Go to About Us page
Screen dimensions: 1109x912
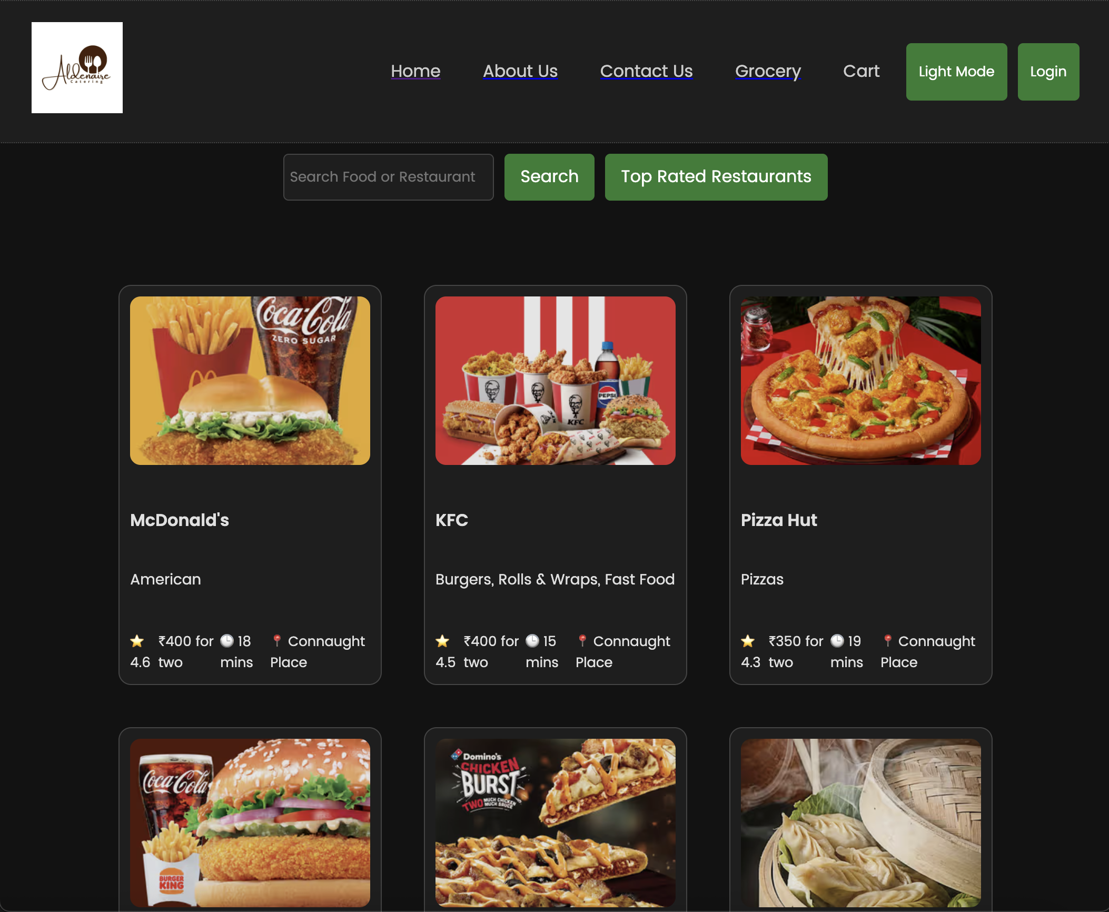pyautogui.click(x=520, y=71)
